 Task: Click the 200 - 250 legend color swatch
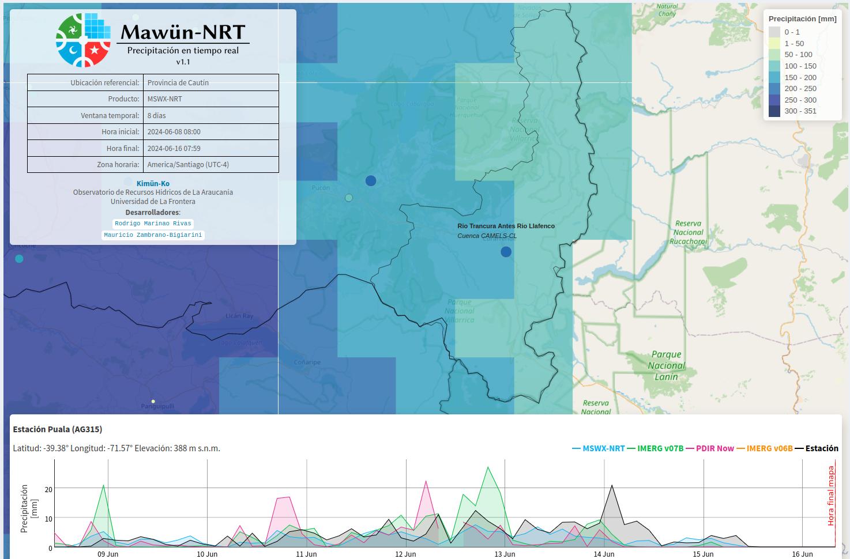click(774, 88)
